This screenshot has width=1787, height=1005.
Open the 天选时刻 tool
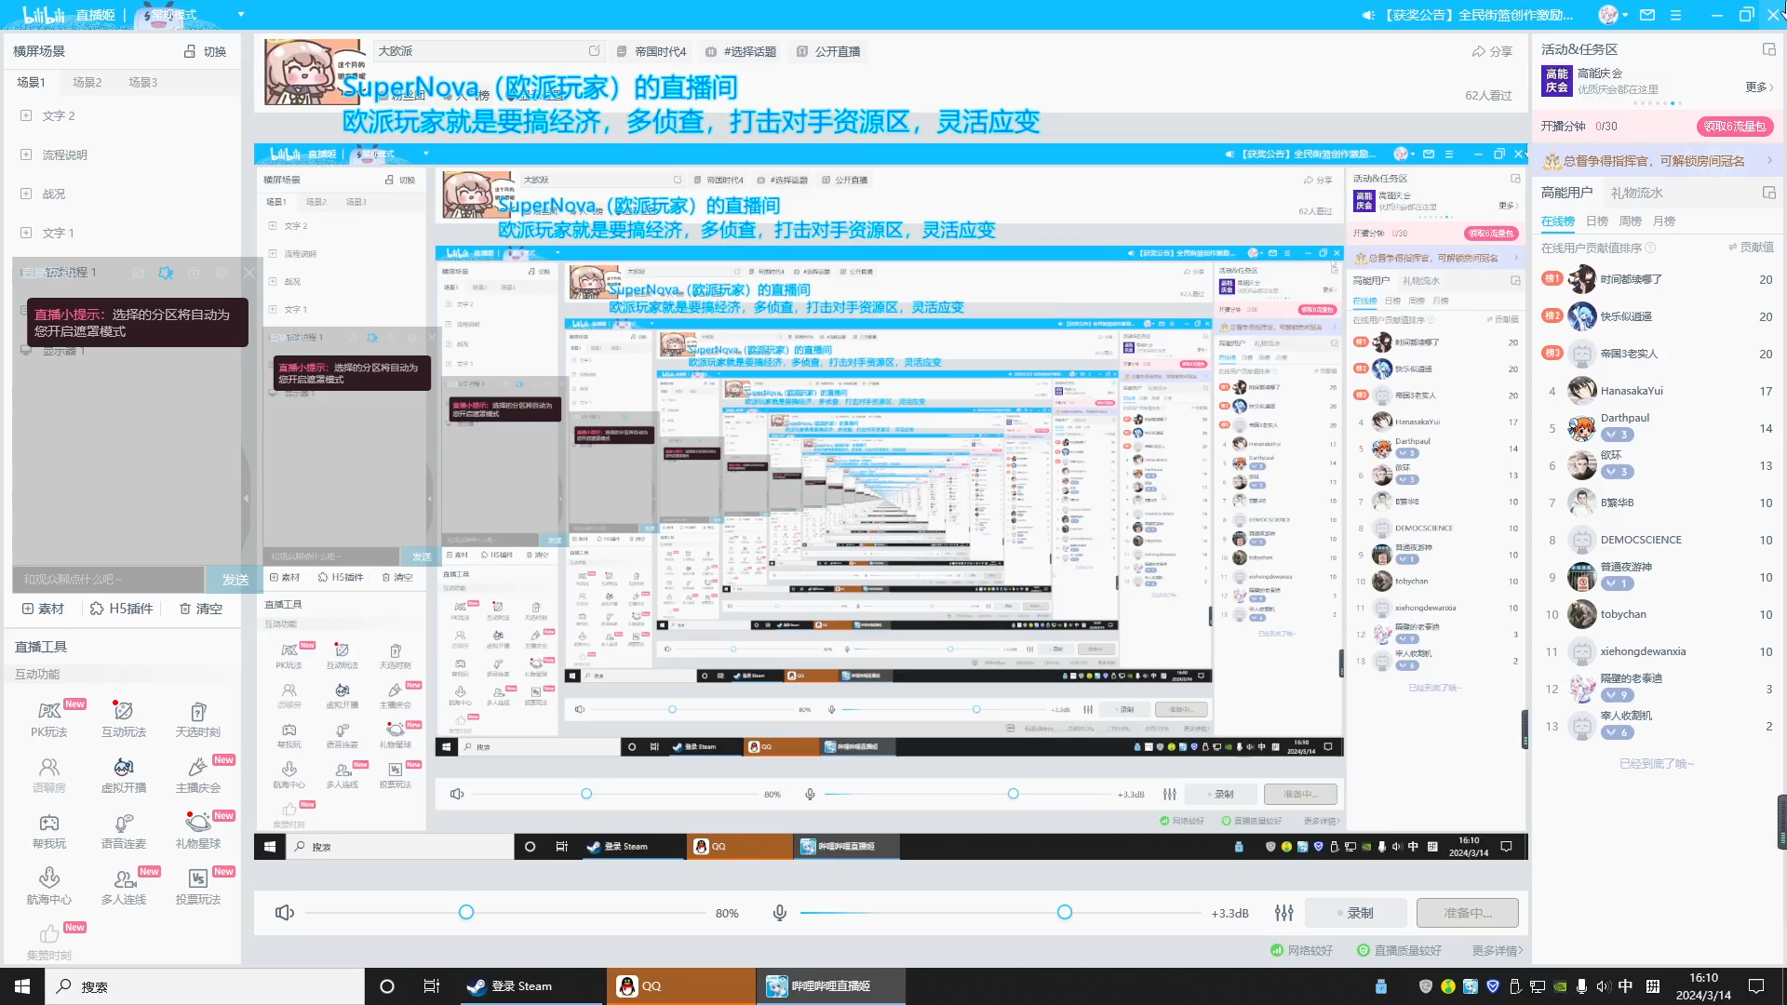coord(198,719)
